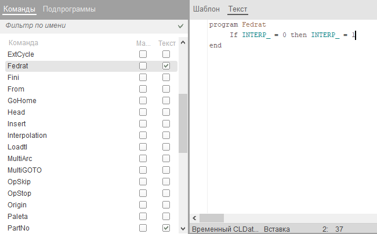Viewport: 377px width, 234px height.
Task: Click the editor horizontal scrollbar thumb
Action: 212,218
